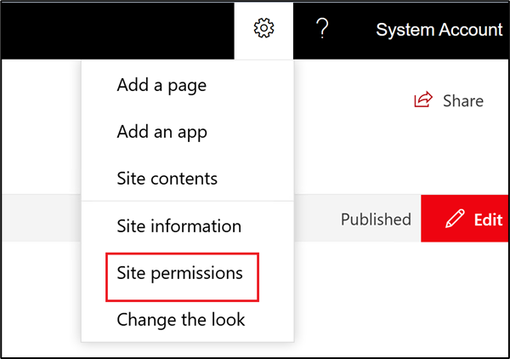
Task: Click the divider line under Site contents
Action: 187,202
